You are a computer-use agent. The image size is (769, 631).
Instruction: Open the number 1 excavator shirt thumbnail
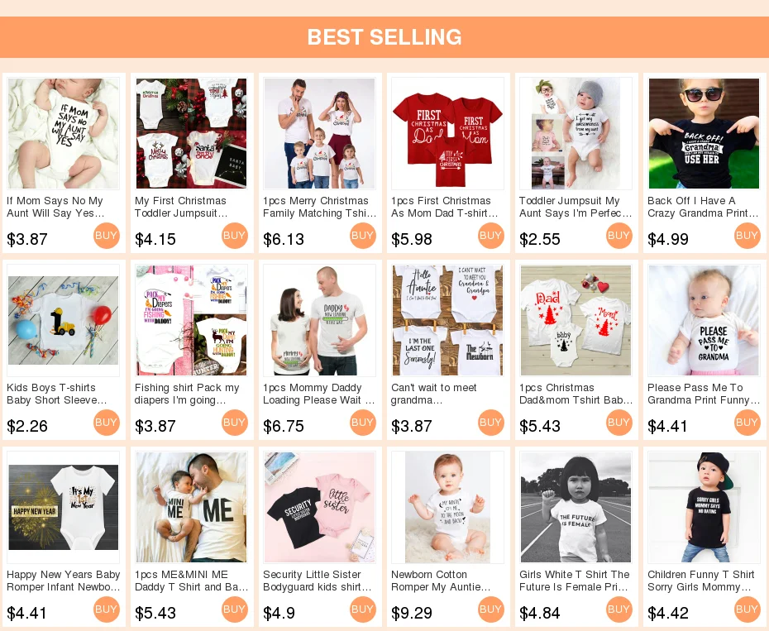tap(64, 320)
